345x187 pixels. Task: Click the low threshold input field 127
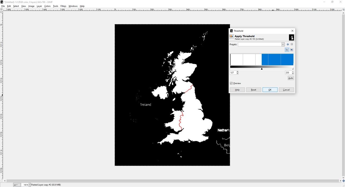(x=233, y=73)
